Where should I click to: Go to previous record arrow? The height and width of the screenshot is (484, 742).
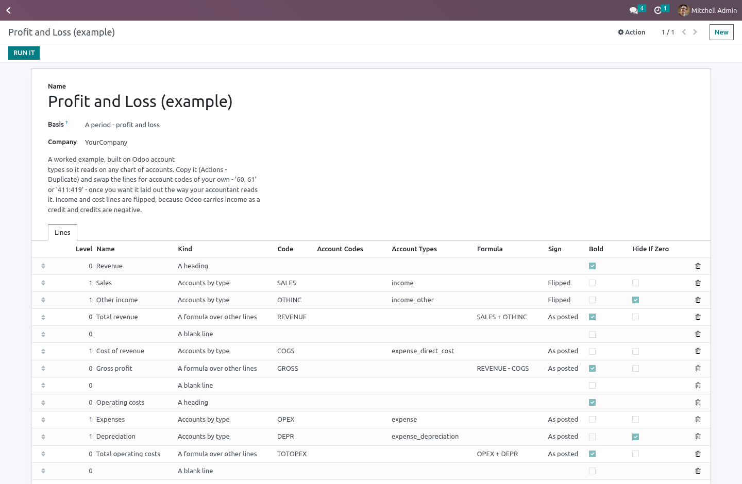click(x=684, y=32)
